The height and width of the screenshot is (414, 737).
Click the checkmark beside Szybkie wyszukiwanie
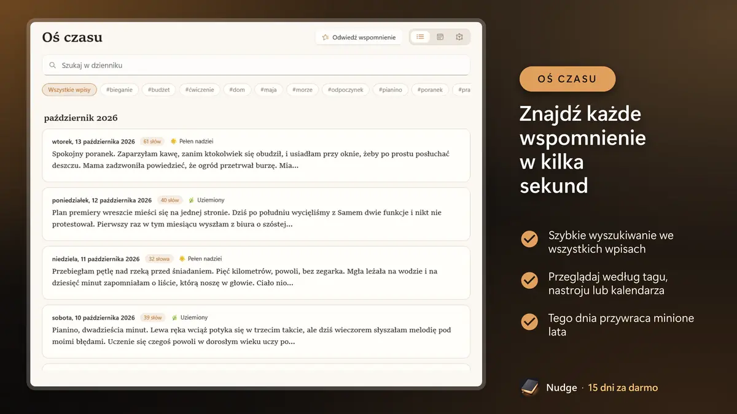(529, 239)
